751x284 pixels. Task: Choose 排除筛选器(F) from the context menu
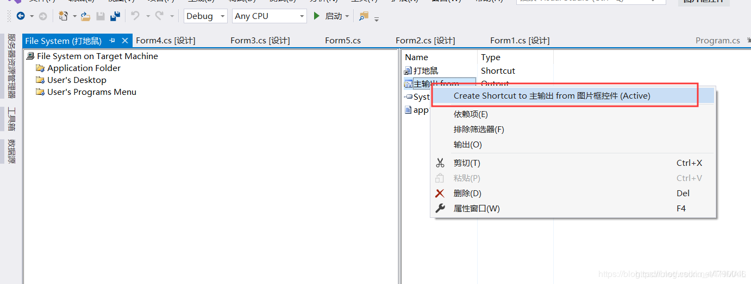click(573, 130)
